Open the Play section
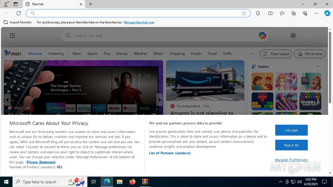The height and width of the screenshot is (187, 333). tap(107, 54)
